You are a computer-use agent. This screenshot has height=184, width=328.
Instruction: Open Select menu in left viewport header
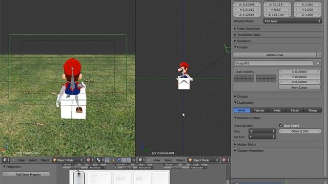(x=33, y=160)
